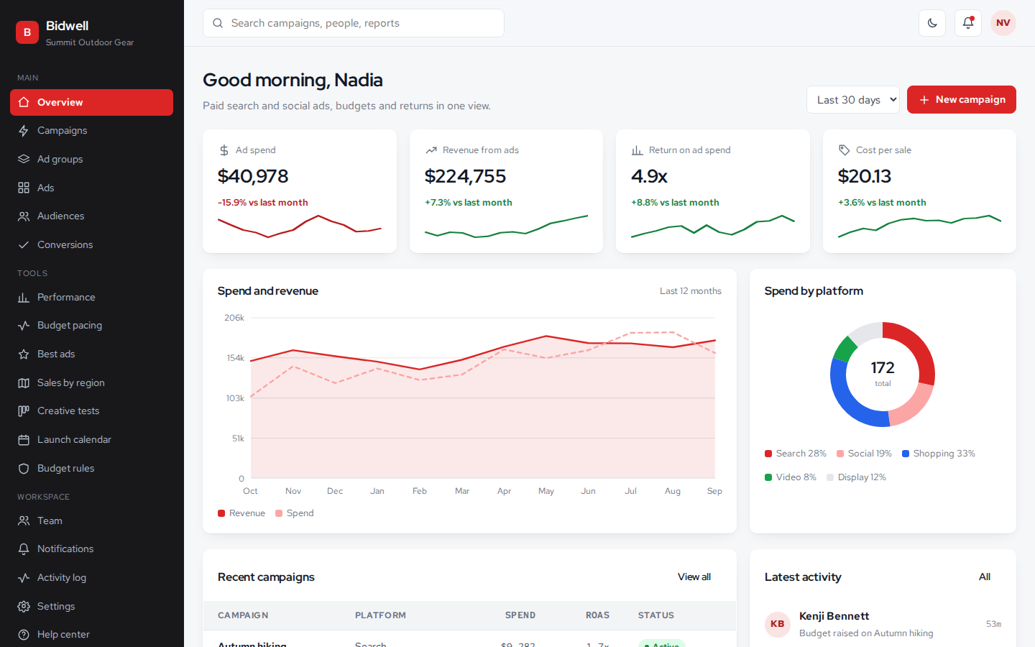Image resolution: width=1035 pixels, height=647 pixels.
Task: Click the PLATFORM column header
Action: point(380,615)
